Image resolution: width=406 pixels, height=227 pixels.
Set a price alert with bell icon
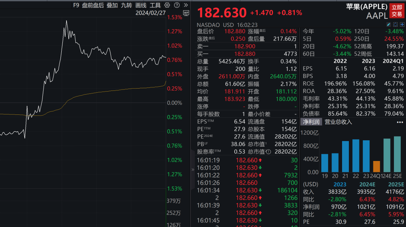(x=396, y=24)
